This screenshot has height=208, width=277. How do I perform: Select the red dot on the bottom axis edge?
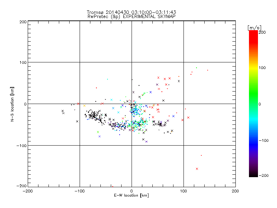click(113, 187)
